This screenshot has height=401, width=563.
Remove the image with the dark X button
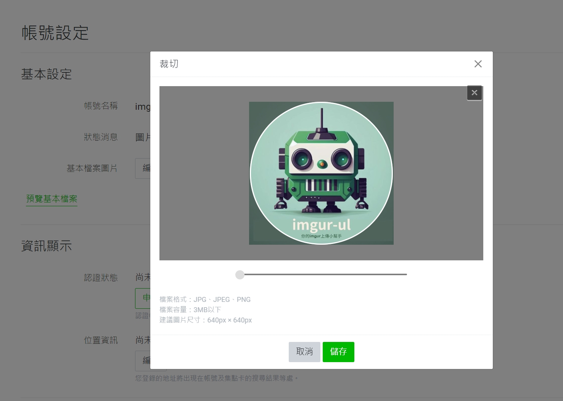pos(475,93)
